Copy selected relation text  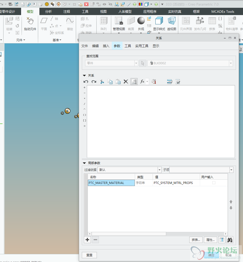point(110,82)
